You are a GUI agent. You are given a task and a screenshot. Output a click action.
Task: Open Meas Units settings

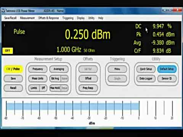[x=38, y=78]
